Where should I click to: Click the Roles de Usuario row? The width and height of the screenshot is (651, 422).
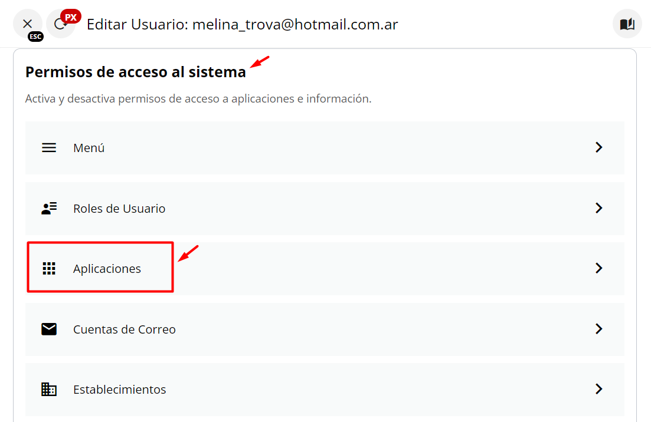(119, 208)
